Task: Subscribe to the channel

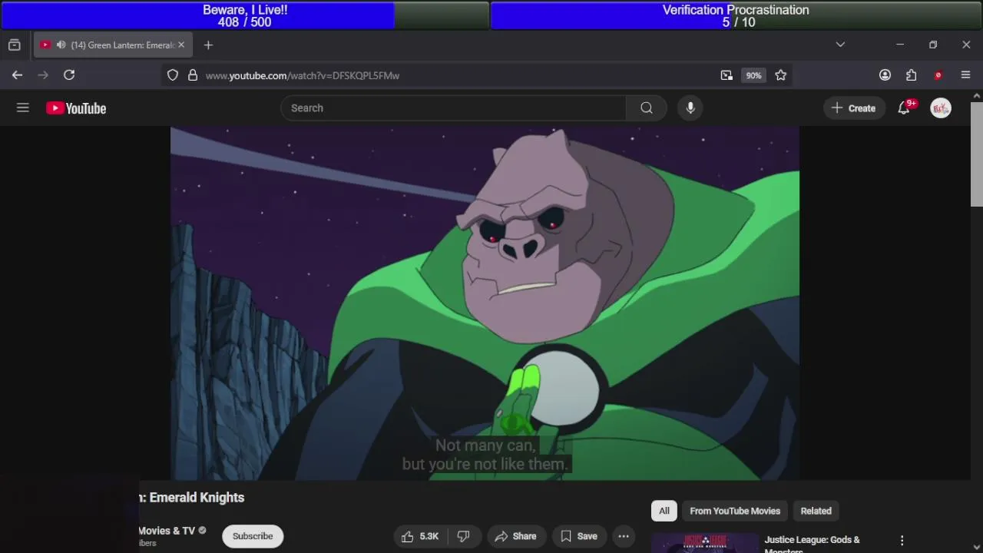Action: (x=253, y=536)
